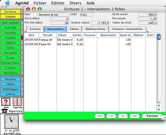Open the Matériel sidebar button
The image size is (166, 135).
coord(10,43)
